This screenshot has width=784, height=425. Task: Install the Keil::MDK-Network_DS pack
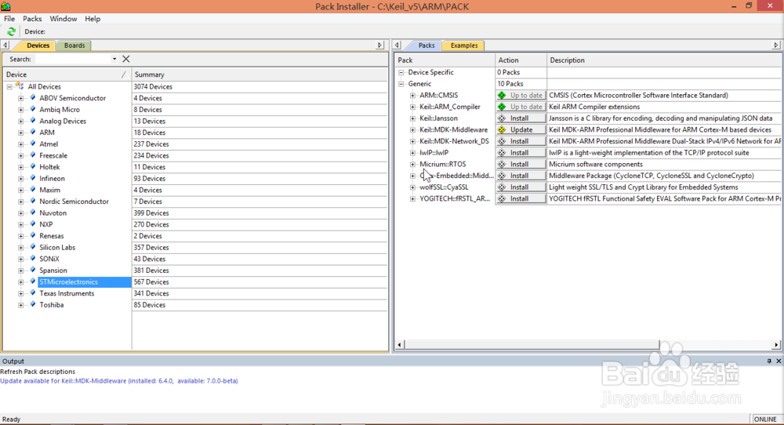click(521, 141)
